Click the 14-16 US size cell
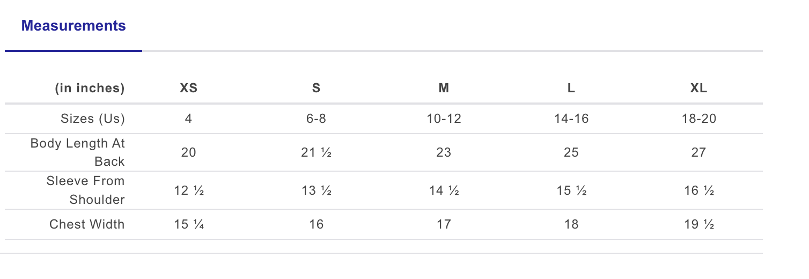 [571, 119]
